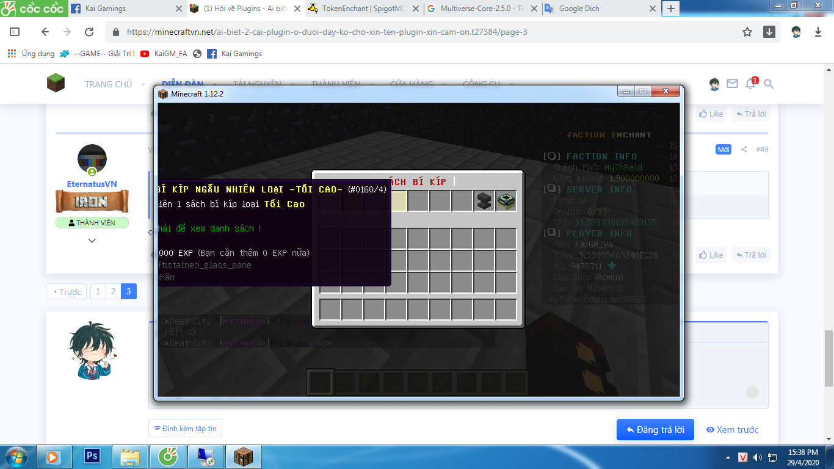
Task: Open the Windows Start menu
Action: pyautogui.click(x=15, y=456)
